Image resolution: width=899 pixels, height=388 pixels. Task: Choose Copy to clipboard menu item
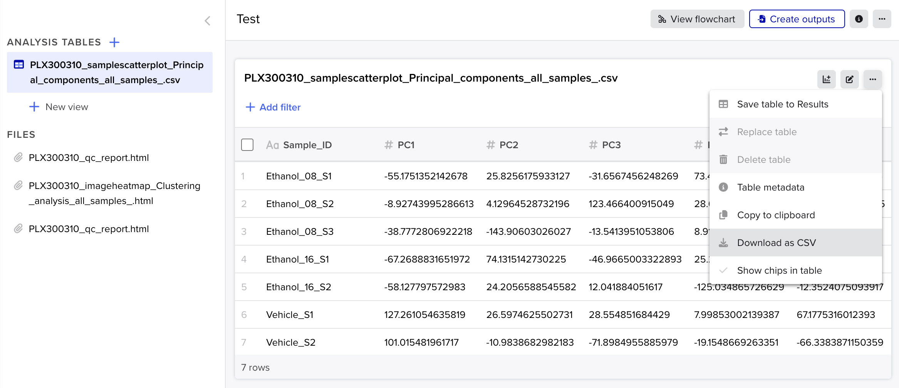pyautogui.click(x=776, y=215)
